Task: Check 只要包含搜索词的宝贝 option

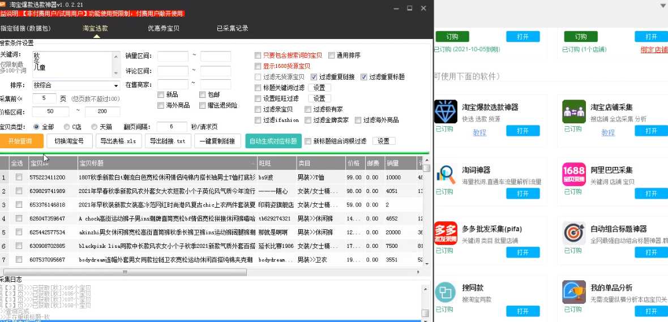Action: (258, 55)
